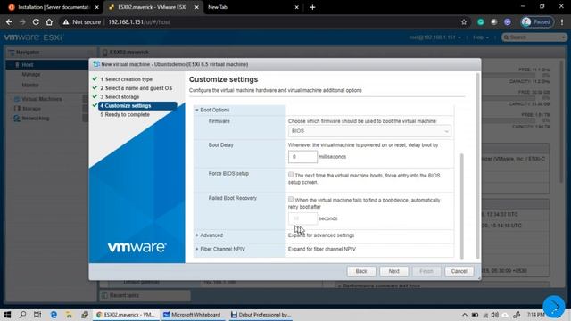This screenshot has height=321, width=571.
Task: Click the green extension icon
Action: pos(481,22)
